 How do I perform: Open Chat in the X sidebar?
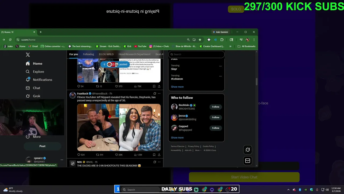33,88
